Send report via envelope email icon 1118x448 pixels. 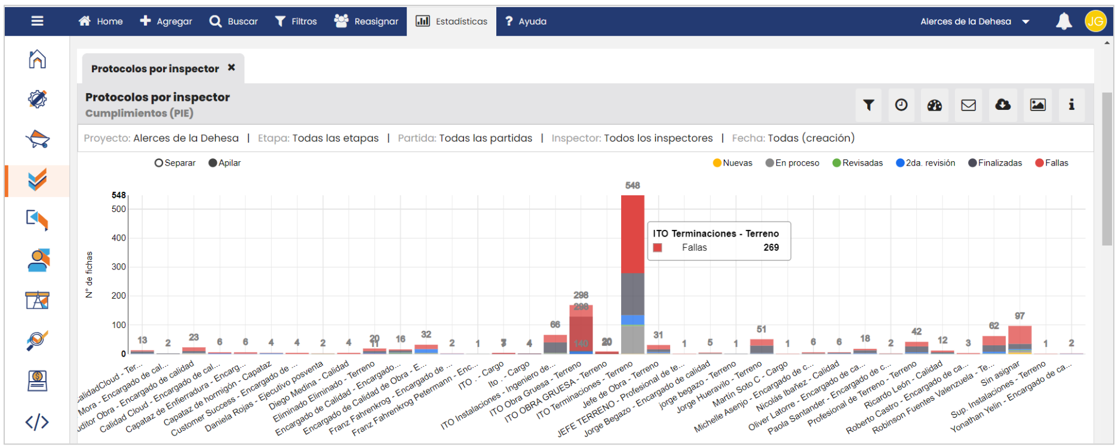[968, 105]
